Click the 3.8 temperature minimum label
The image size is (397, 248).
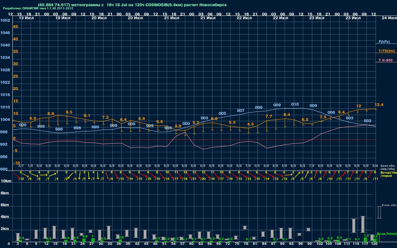(x=178, y=126)
